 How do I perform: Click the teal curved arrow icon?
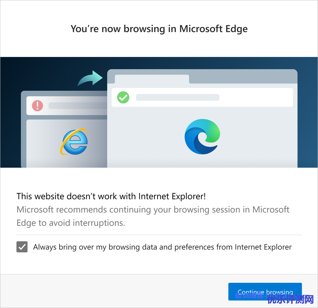click(90, 78)
